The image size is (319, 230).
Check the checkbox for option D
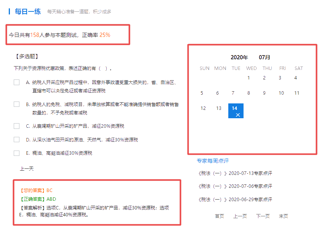(16, 140)
